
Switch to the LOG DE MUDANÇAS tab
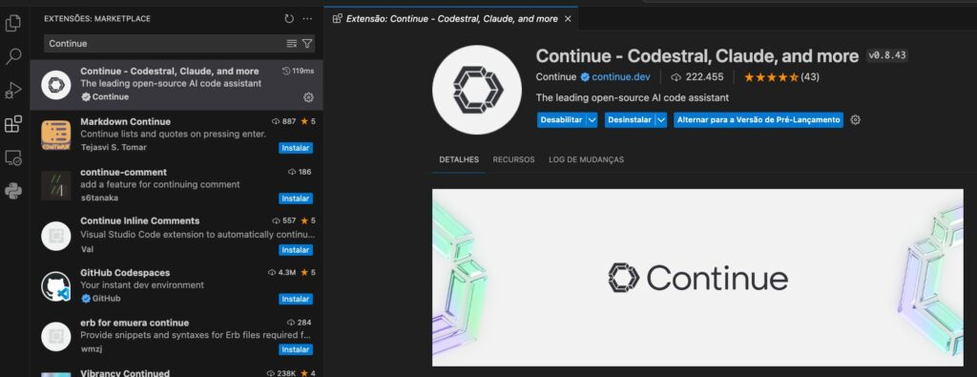587,159
